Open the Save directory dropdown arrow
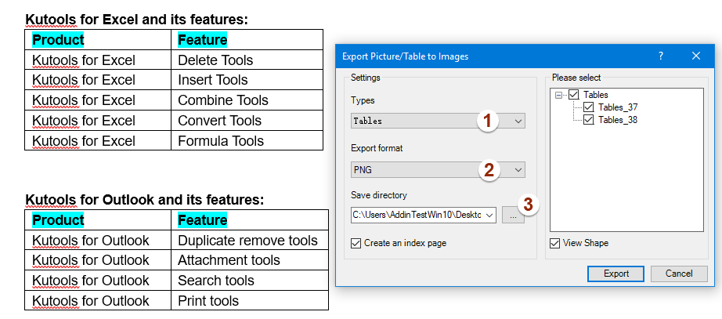This screenshot has width=722, height=319. (x=489, y=215)
